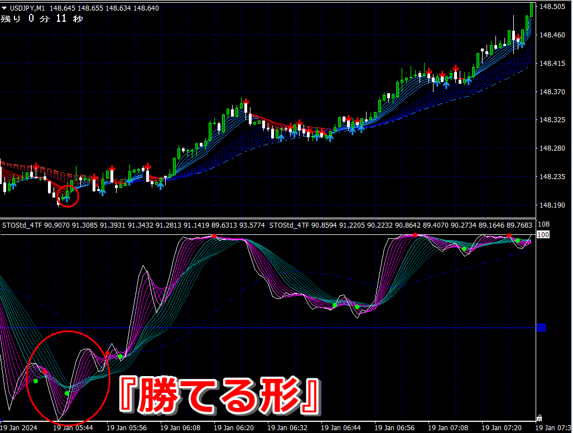The height and width of the screenshot is (433, 573).
Task: Click the first STOStd_4TF indicator label
Action: pos(133,225)
